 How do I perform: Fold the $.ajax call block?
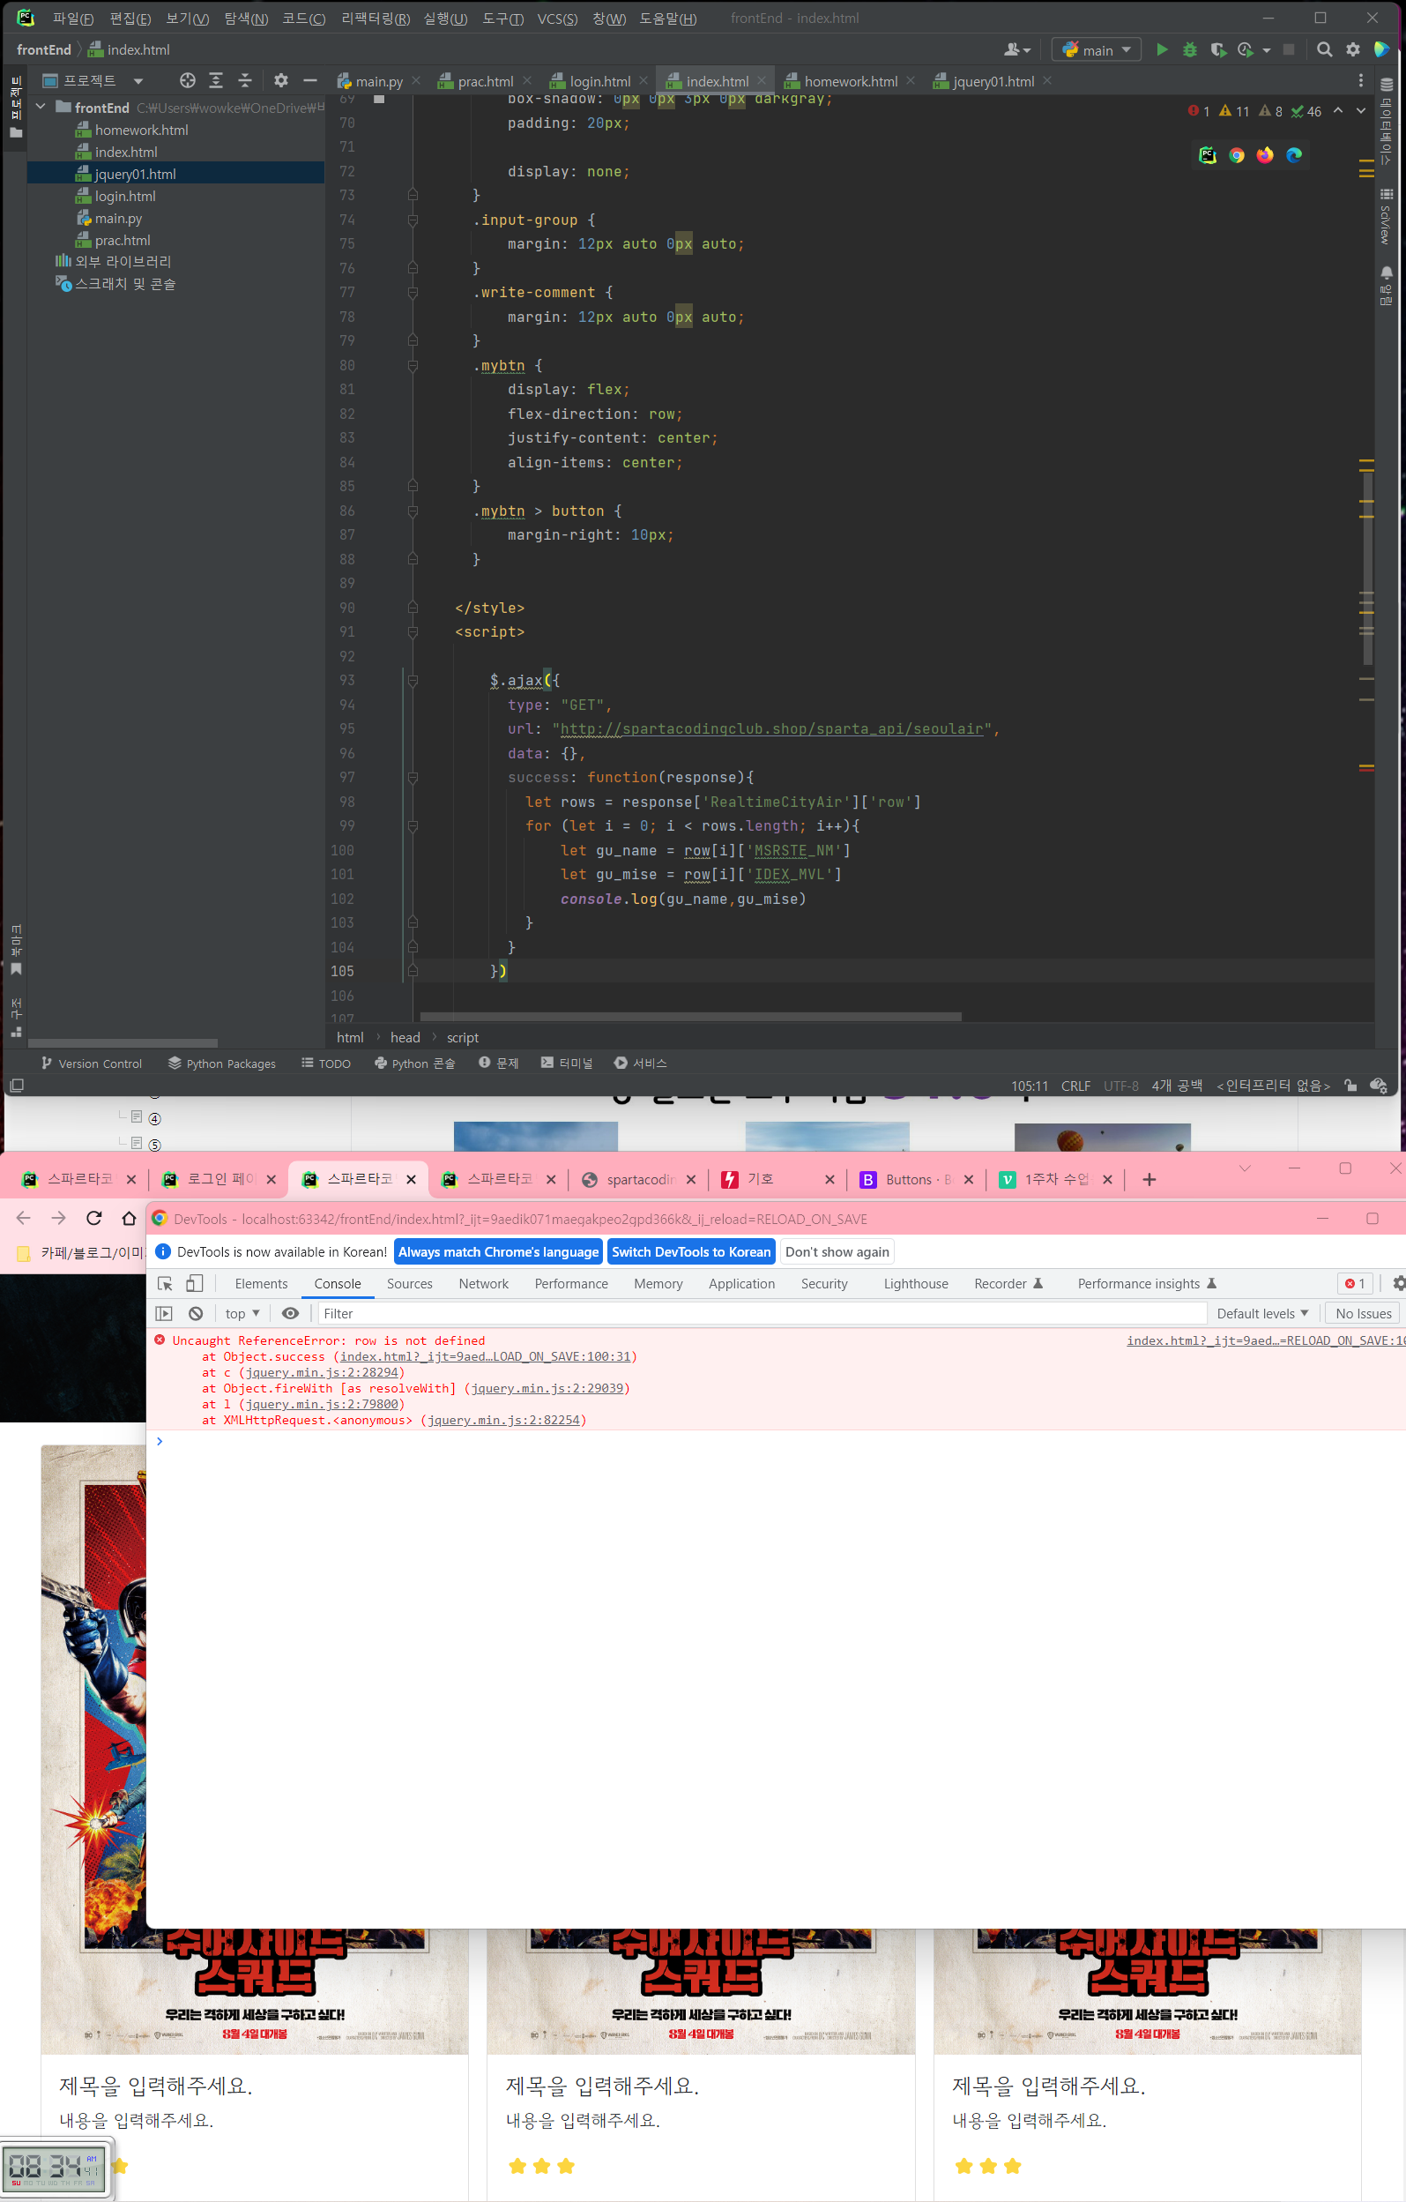click(413, 680)
